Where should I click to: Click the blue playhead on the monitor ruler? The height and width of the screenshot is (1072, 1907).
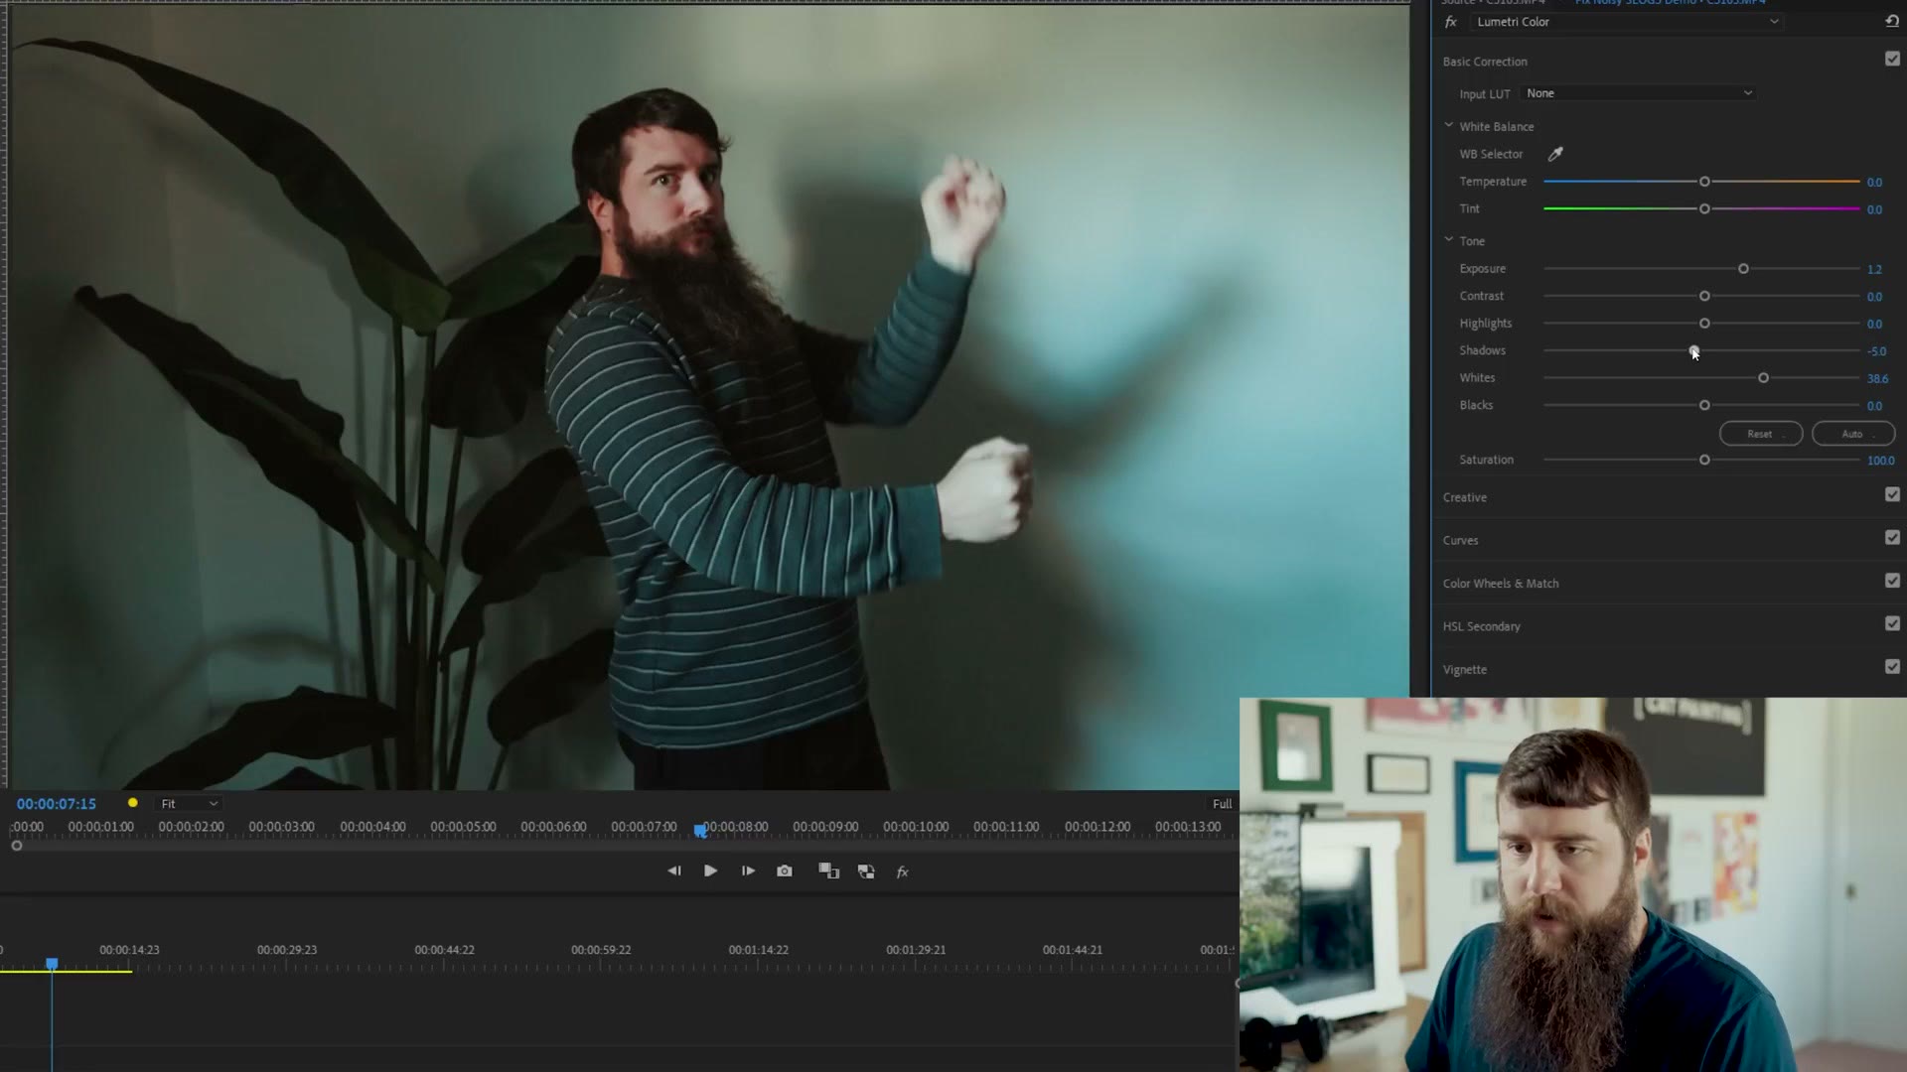coord(700,830)
